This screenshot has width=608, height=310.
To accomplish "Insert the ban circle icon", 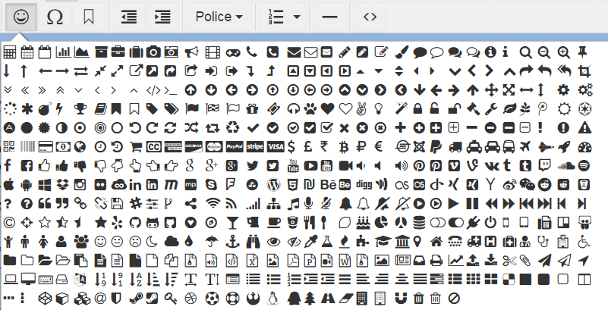I will 454,299.
